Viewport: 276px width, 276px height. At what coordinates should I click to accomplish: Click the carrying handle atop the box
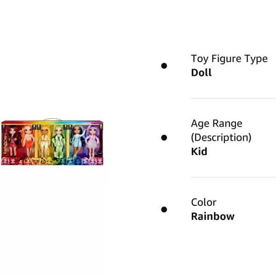click(52, 120)
